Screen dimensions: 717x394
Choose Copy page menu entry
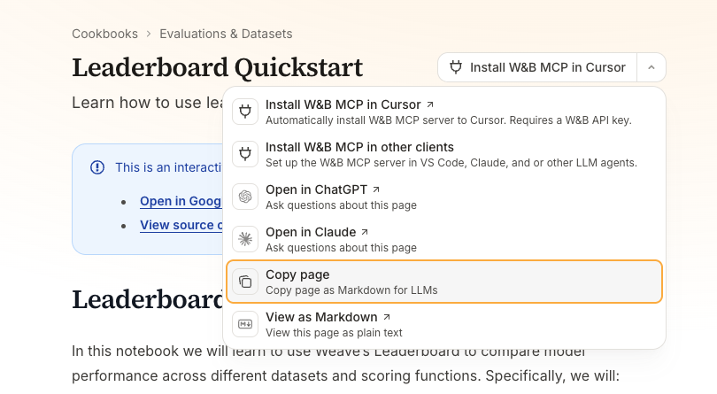444,282
